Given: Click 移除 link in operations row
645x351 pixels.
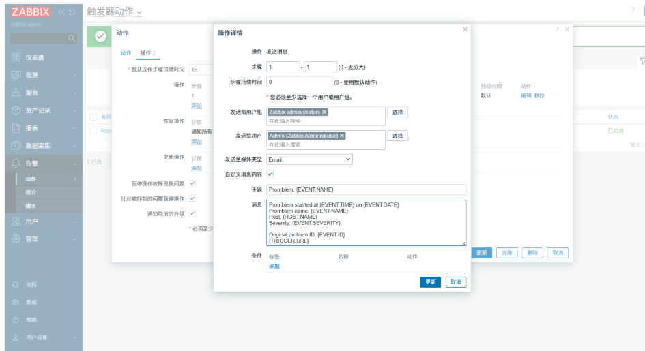Looking at the screenshot, I should 539,95.
